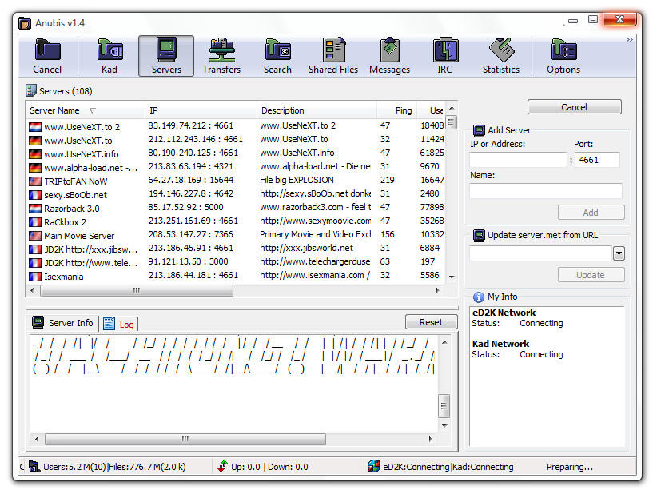Click server list horizontal scrollbar thumb

[x=137, y=290]
